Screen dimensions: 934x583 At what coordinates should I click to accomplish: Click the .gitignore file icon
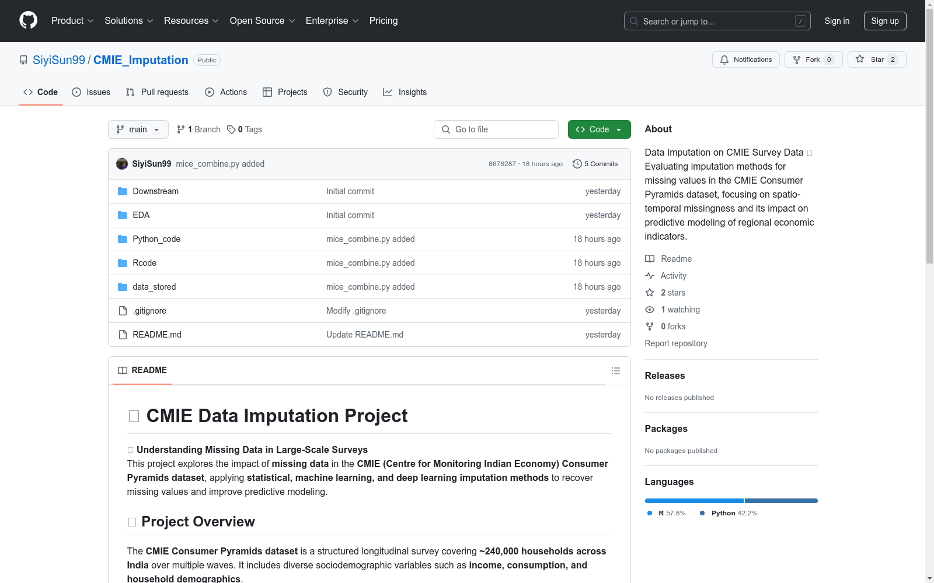(123, 311)
